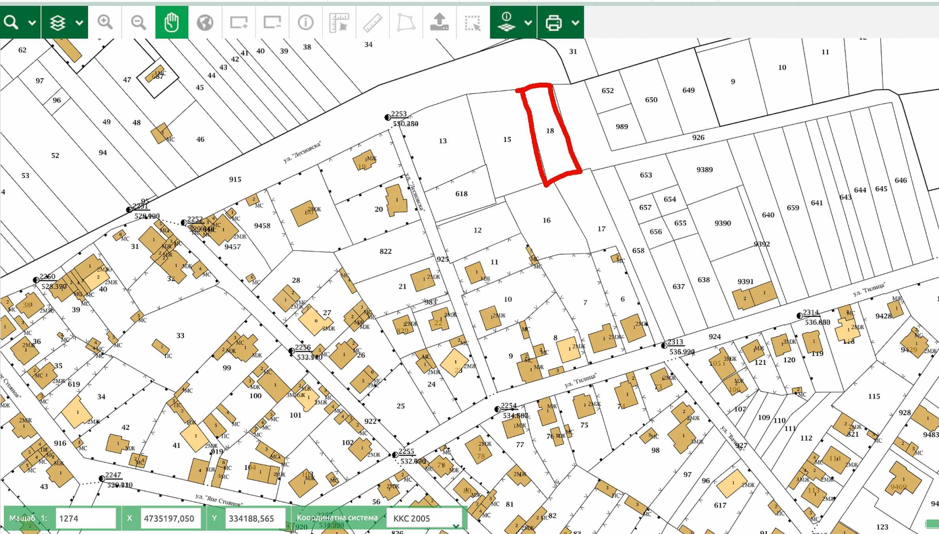Viewport: 939px width, 534px height.
Task: Click geodetic point marker 2254
Action: [497, 409]
